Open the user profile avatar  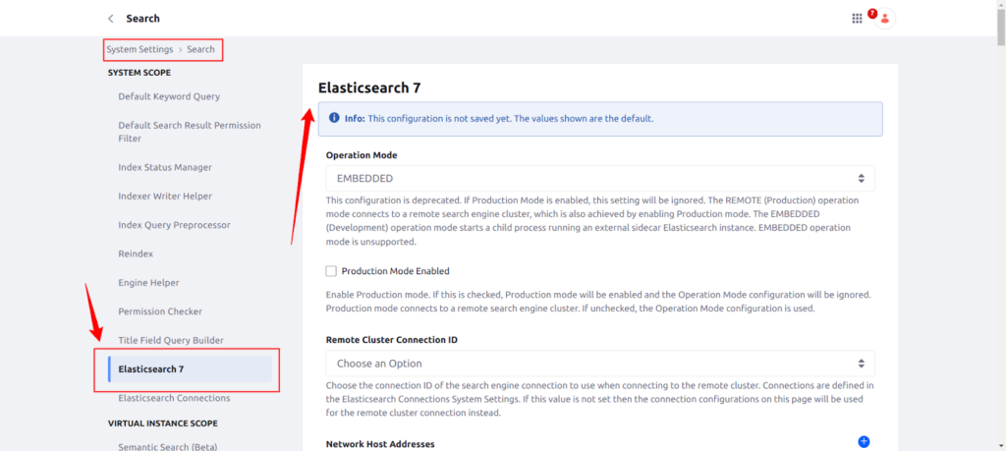point(885,19)
